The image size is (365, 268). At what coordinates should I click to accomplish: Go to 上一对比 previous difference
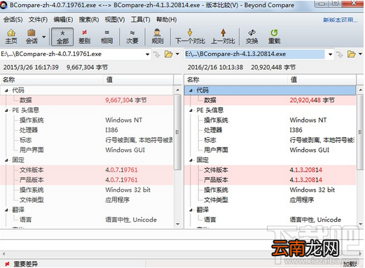(223, 36)
